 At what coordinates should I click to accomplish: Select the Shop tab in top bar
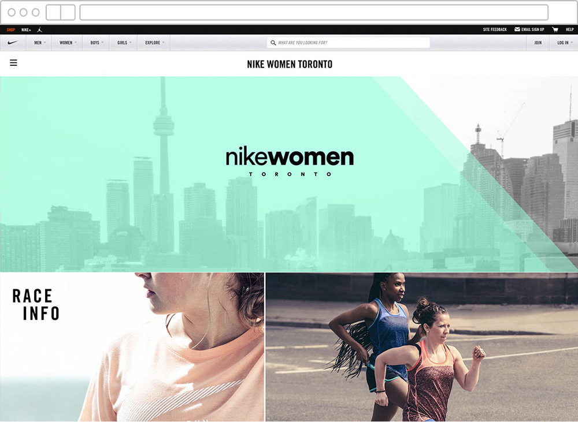point(10,29)
